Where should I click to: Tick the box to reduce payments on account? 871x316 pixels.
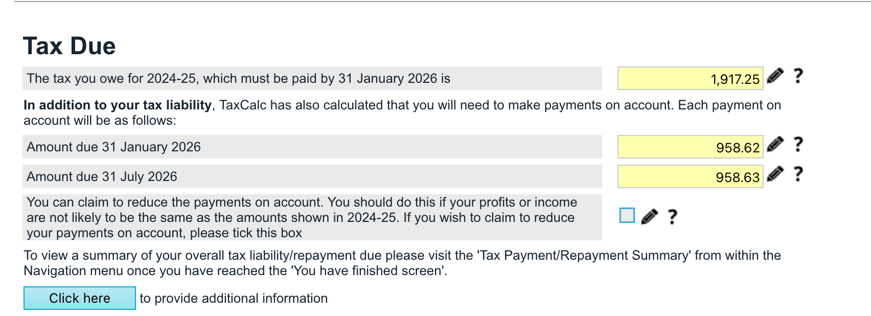point(627,216)
